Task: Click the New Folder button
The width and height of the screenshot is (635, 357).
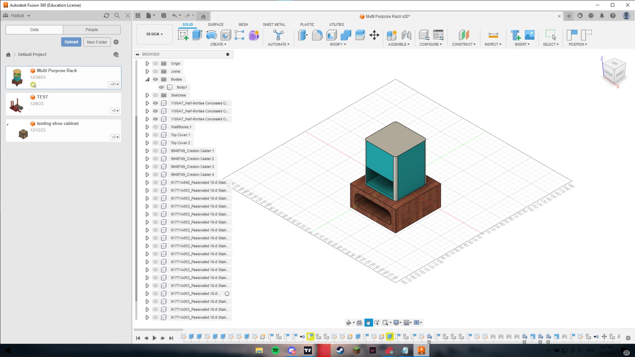Action: pyautogui.click(x=97, y=42)
